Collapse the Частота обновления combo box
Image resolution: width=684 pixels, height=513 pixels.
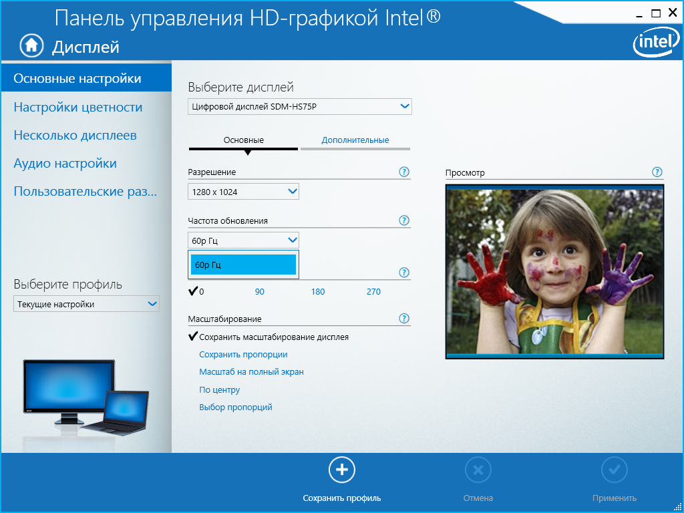point(243,240)
